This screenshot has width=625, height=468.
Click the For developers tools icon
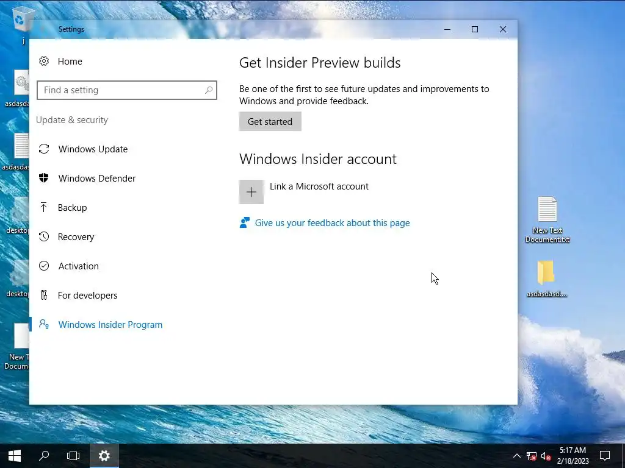pos(44,295)
